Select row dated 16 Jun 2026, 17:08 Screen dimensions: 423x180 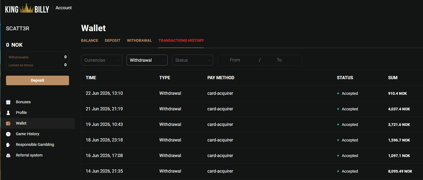pos(252,156)
